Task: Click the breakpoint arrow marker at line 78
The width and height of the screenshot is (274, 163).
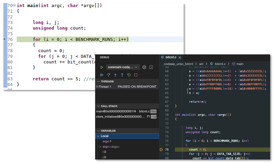Action: [x=161, y=149]
